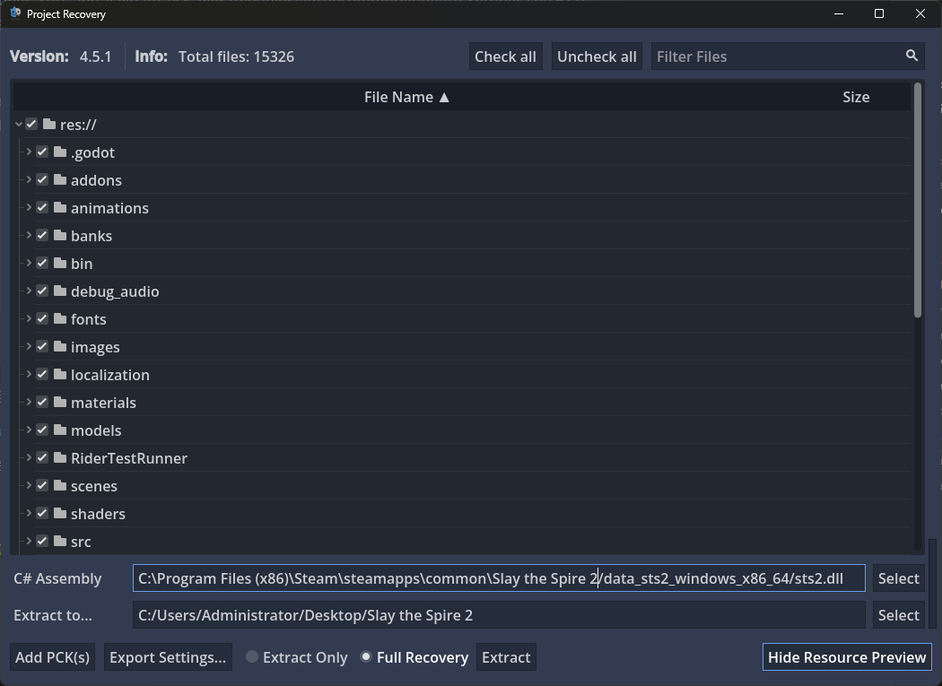This screenshot has width=942, height=686.
Task: Click the folder icon beside shaders
Action: click(x=60, y=514)
